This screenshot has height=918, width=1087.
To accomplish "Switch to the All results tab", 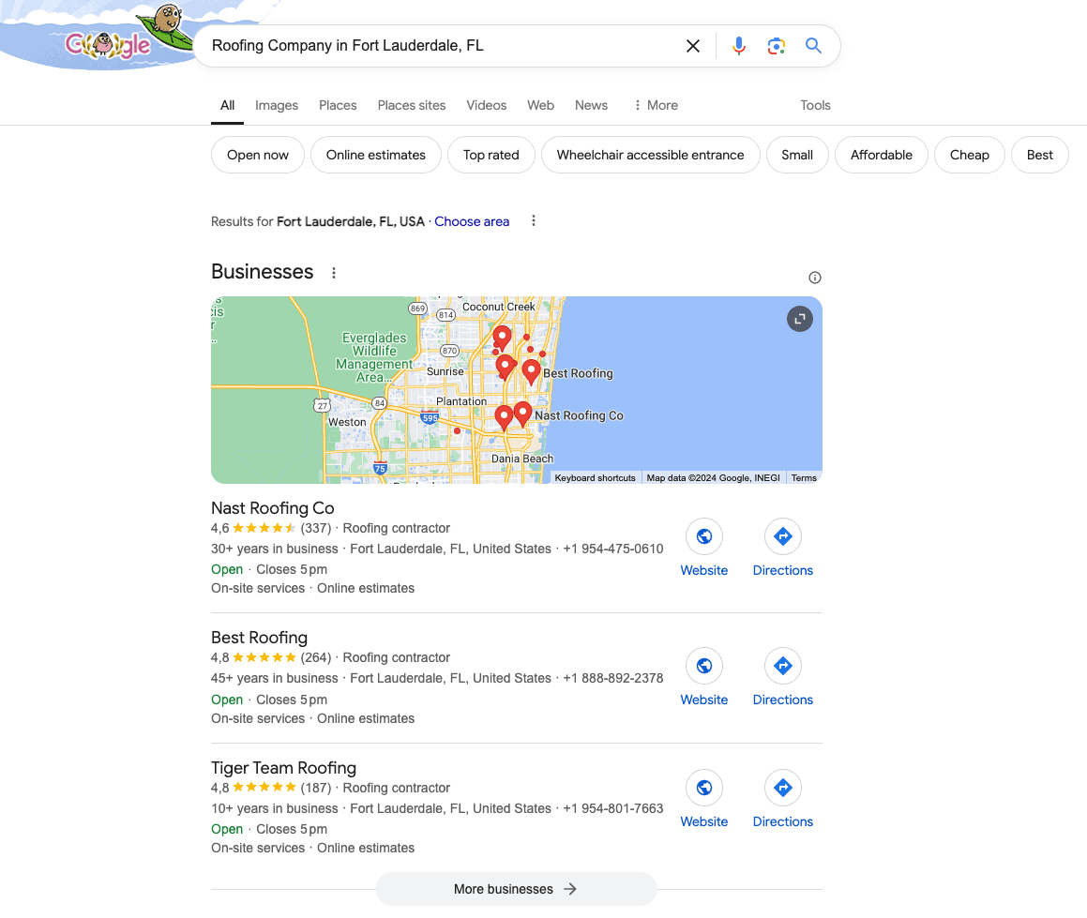I will pos(227,105).
